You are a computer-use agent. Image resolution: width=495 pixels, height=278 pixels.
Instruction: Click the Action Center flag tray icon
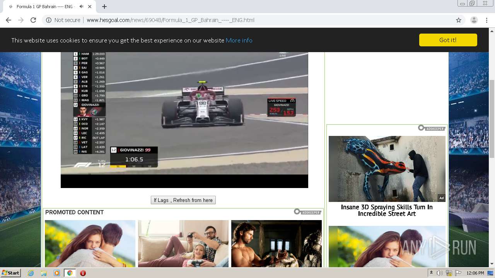pos(458,273)
